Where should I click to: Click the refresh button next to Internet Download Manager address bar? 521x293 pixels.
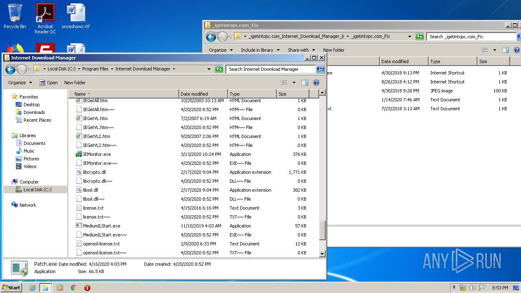219,69
